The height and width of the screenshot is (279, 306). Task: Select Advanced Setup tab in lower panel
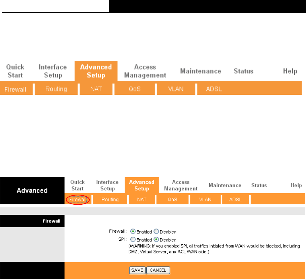click(142, 185)
